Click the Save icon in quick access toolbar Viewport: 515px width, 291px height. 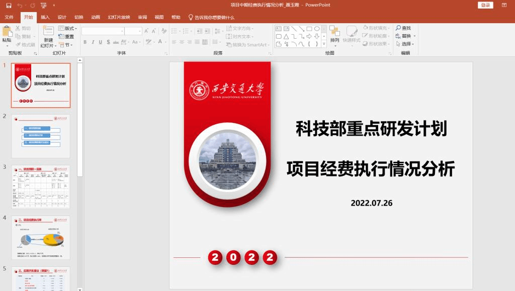coord(9,5)
